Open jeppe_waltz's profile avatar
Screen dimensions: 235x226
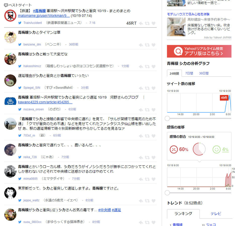pos(10,193)
